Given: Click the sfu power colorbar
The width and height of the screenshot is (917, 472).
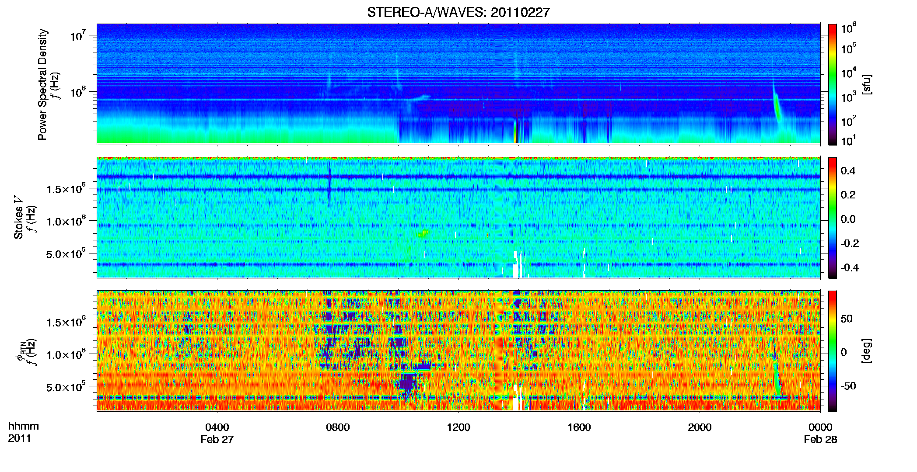Looking at the screenshot, I should [x=833, y=84].
